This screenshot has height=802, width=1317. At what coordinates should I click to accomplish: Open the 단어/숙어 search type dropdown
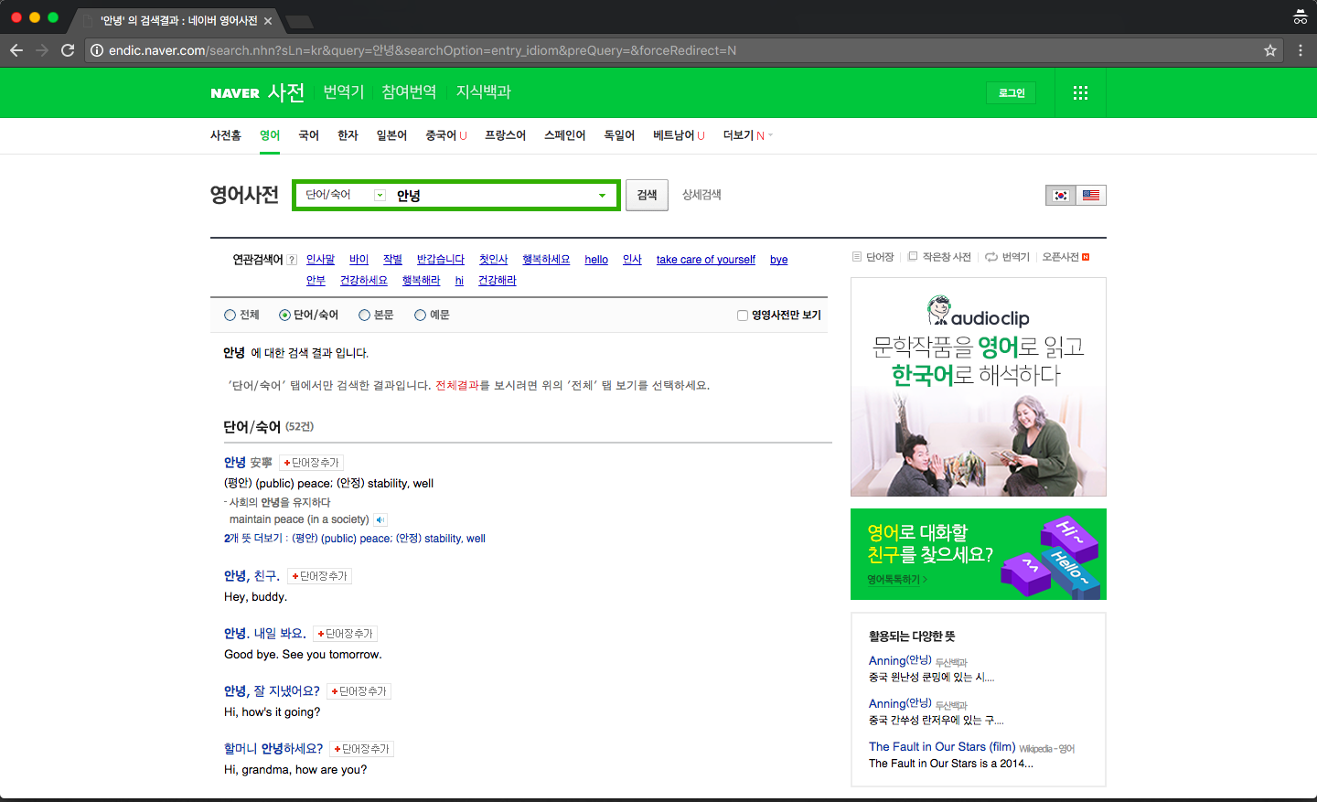pyautogui.click(x=344, y=195)
